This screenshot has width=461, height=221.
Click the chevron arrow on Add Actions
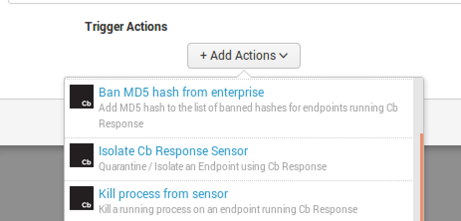click(284, 56)
